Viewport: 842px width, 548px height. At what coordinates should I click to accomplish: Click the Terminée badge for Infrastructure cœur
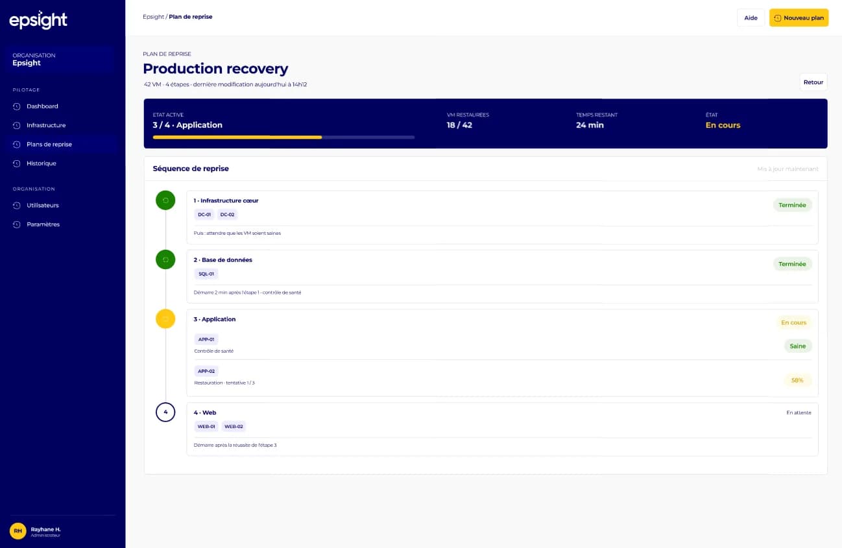click(792, 205)
